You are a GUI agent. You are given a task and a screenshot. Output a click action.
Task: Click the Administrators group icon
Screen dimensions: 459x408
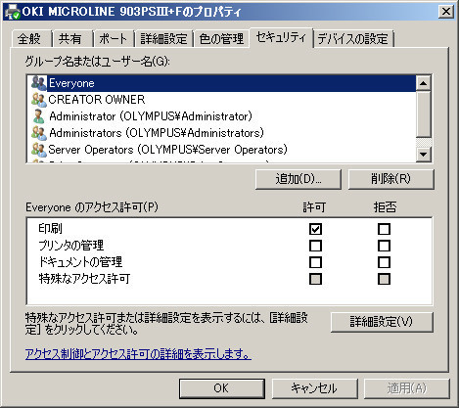(x=39, y=133)
